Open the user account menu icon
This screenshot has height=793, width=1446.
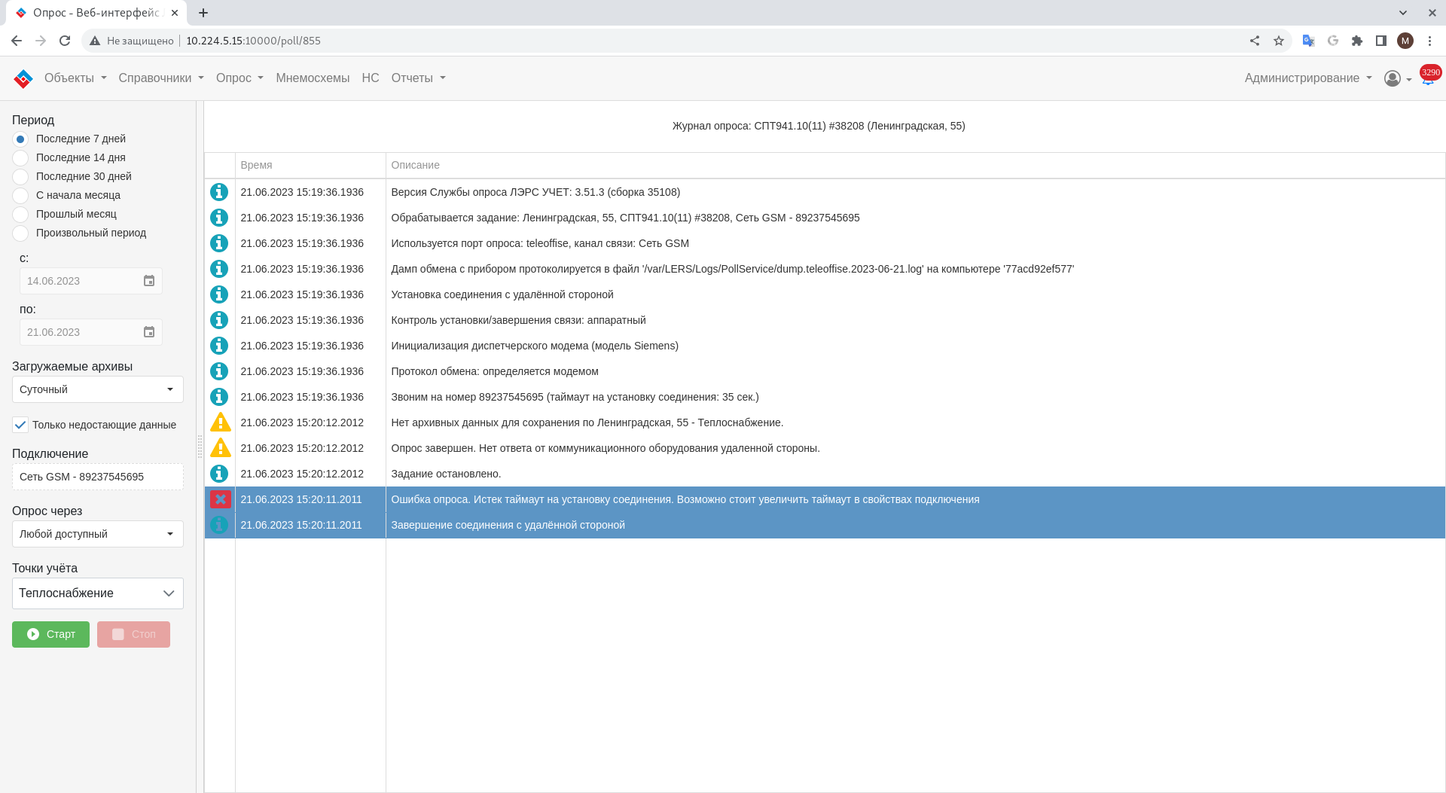coord(1393,78)
